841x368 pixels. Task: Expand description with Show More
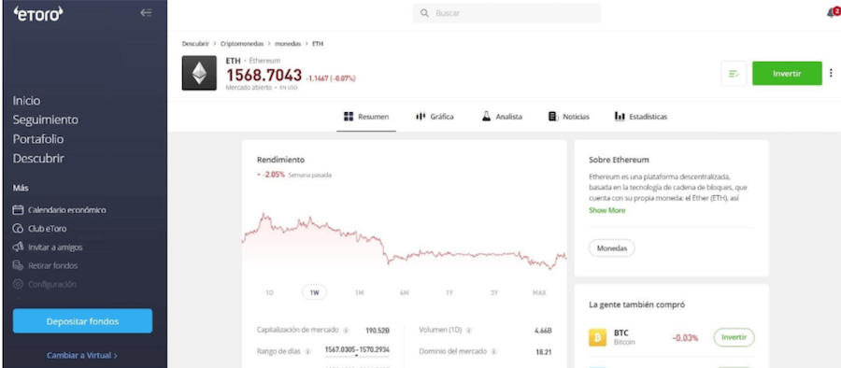tap(607, 210)
